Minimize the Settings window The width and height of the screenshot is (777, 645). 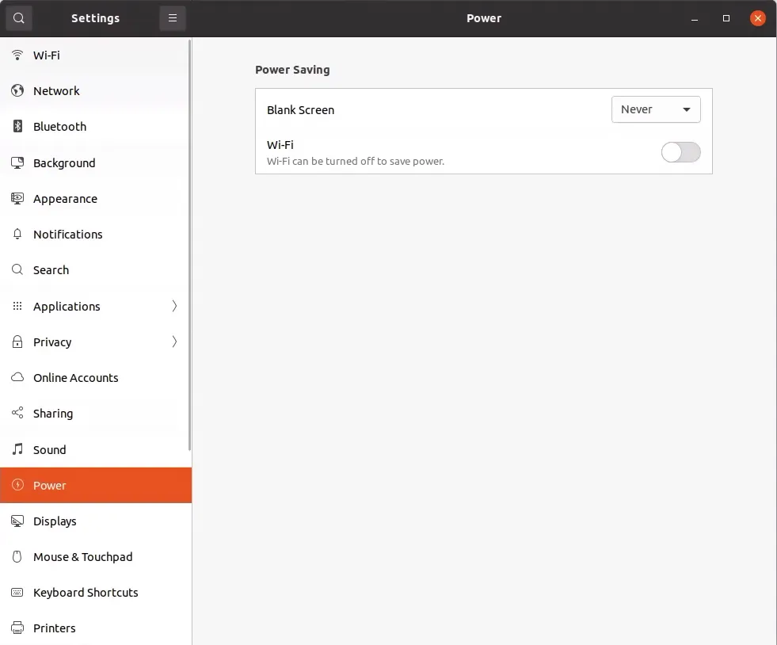(695, 19)
